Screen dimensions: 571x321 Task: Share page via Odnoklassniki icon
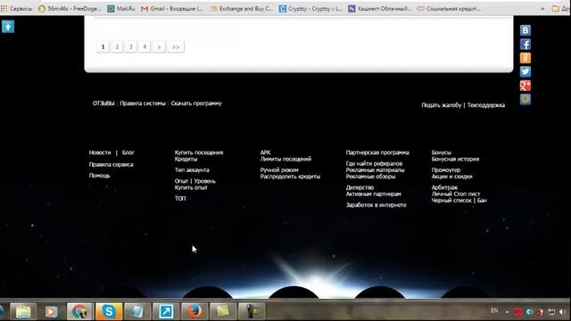[525, 58]
